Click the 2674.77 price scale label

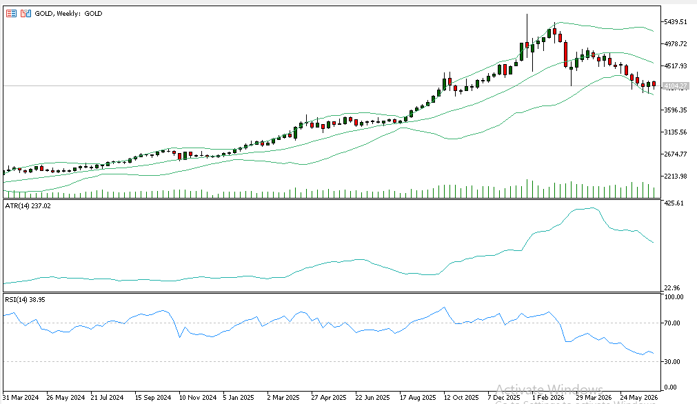[x=676, y=154]
